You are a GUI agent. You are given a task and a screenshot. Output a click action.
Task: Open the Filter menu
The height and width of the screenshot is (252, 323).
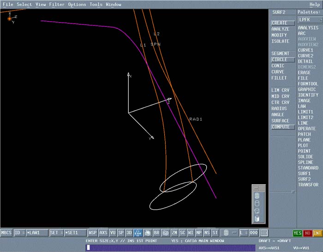57,5
